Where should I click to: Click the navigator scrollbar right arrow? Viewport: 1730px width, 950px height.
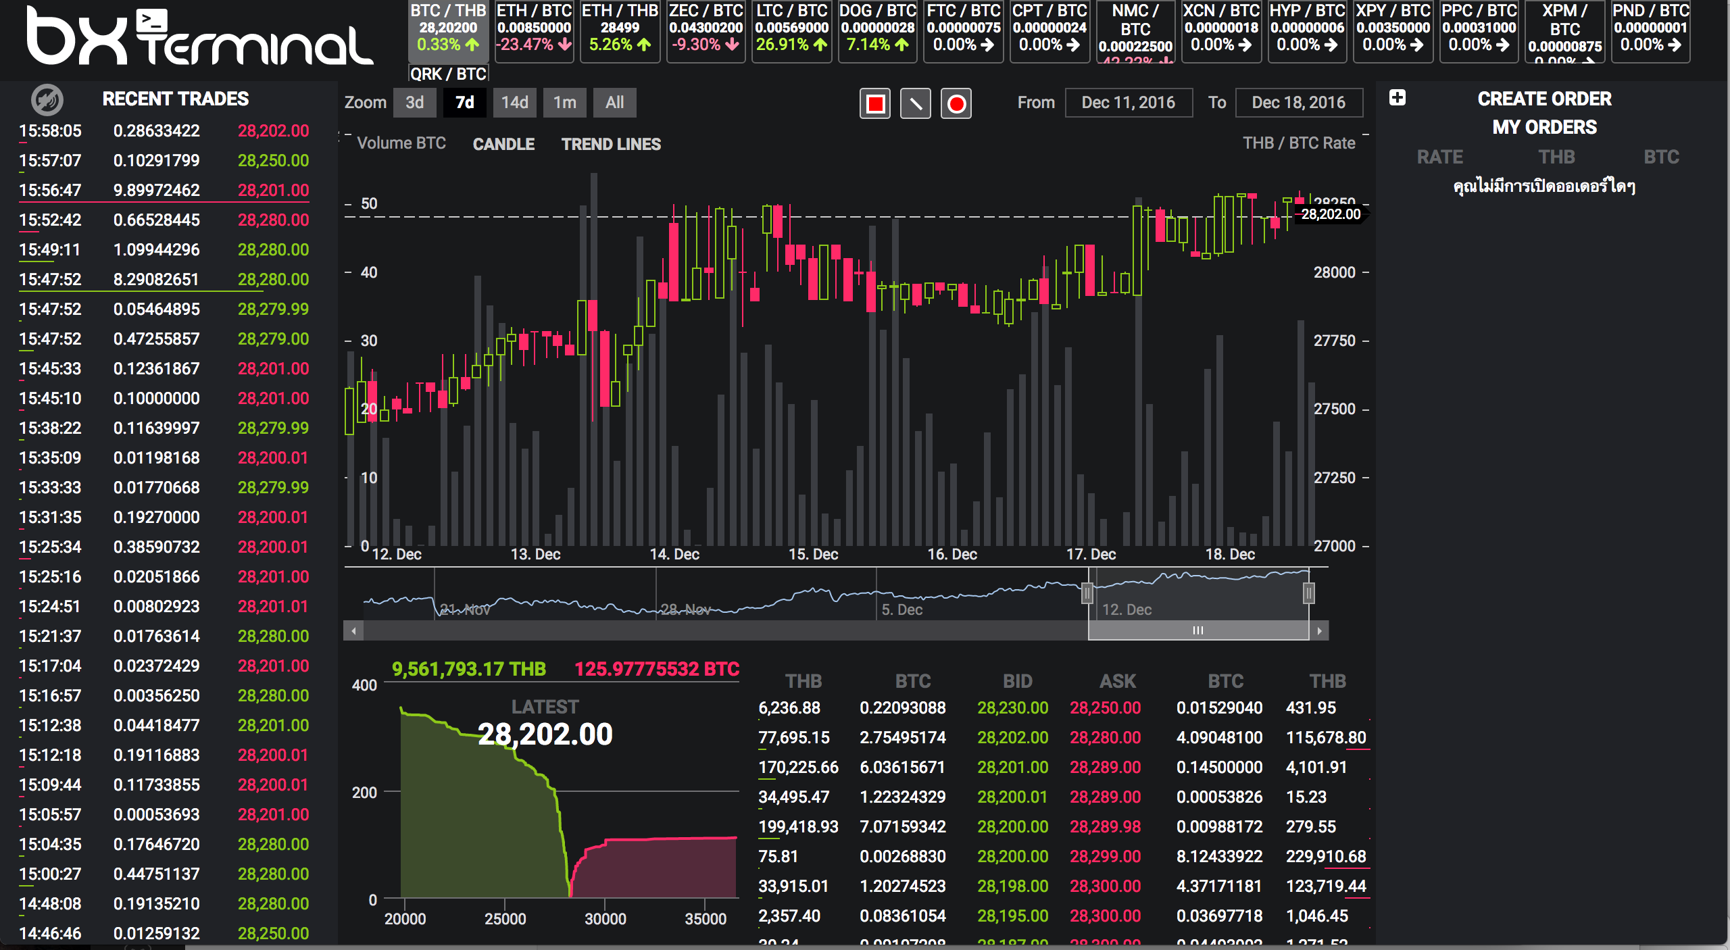coord(1319,631)
